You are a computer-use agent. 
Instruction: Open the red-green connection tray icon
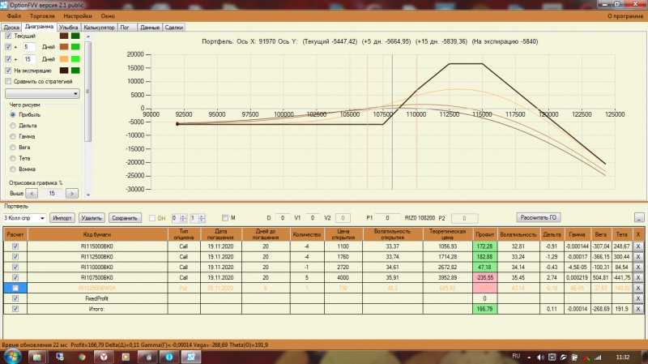(586, 357)
